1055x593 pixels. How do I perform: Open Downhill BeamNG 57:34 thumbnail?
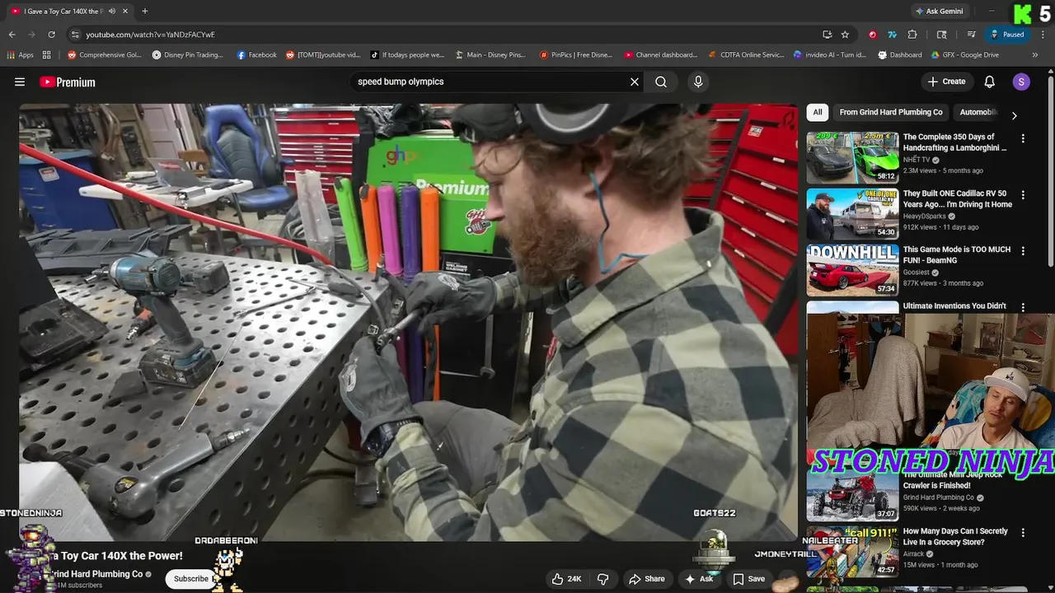point(852,269)
